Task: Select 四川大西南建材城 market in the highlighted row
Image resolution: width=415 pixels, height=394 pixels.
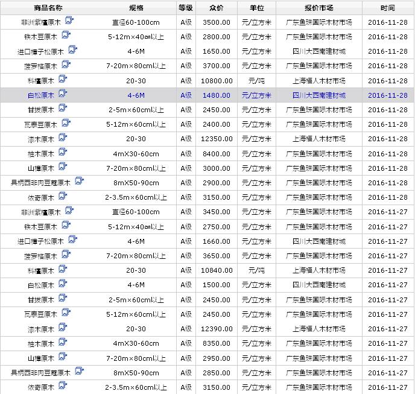Action: click(x=318, y=95)
